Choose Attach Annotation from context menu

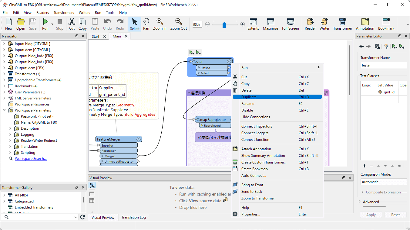(277, 149)
